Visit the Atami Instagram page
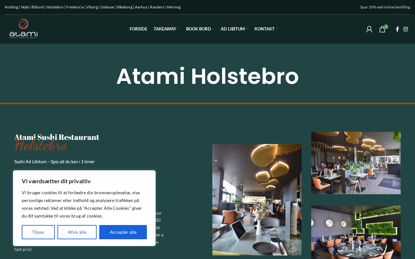Viewport: 415px width, 259px height. click(406, 29)
